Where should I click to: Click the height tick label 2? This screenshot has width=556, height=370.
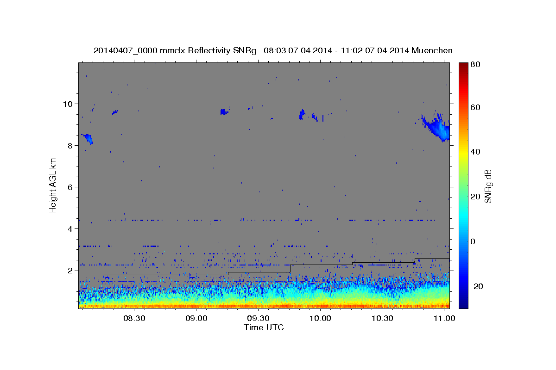[x=71, y=270]
